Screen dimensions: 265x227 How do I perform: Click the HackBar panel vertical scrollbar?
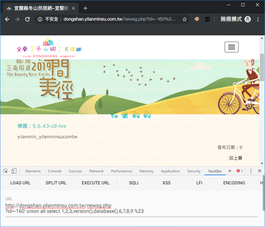pos(264,193)
